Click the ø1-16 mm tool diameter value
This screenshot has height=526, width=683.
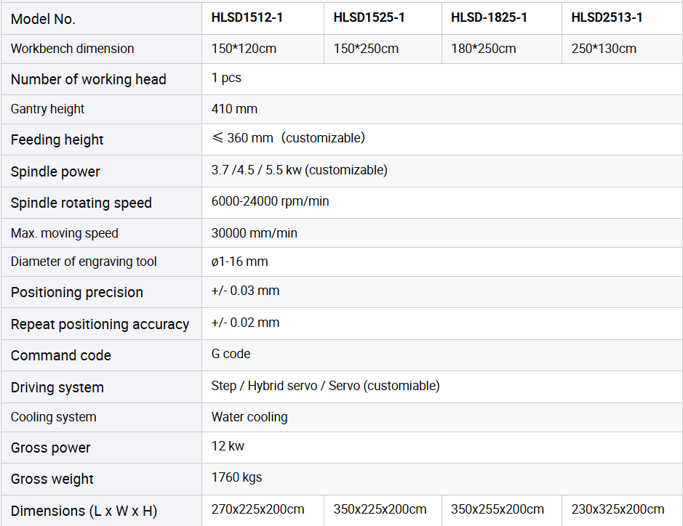pos(239,262)
